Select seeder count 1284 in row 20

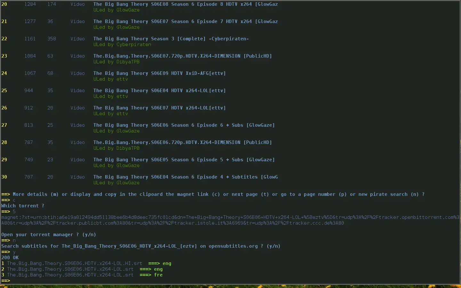30,4
